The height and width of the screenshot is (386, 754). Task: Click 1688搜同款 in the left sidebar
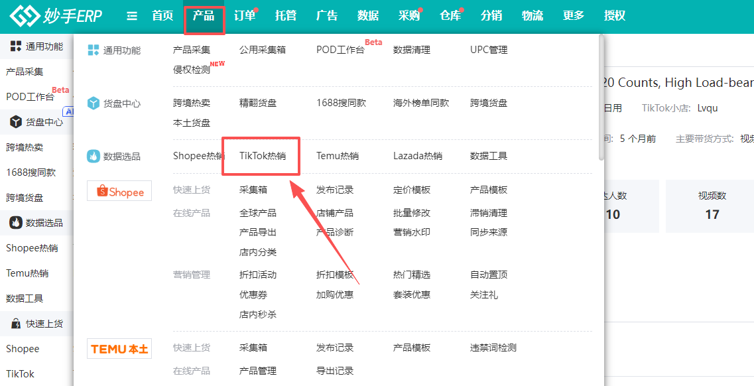click(31, 172)
